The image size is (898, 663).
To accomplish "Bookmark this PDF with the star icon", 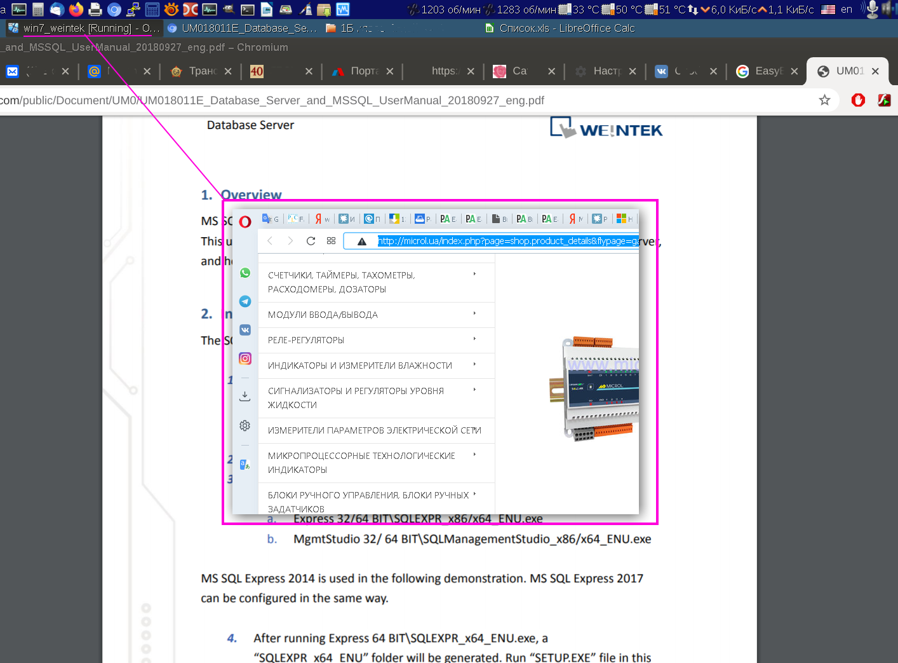I will pyautogui.click(x=824, y=100).
